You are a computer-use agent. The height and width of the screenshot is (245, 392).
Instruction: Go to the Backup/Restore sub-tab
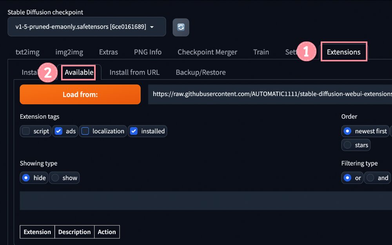(201, 73)
